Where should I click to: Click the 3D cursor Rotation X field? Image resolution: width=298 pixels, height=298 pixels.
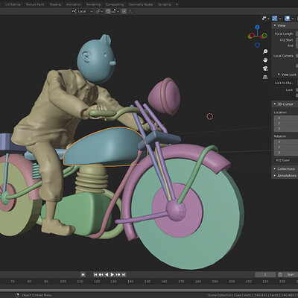click(286, 142)
